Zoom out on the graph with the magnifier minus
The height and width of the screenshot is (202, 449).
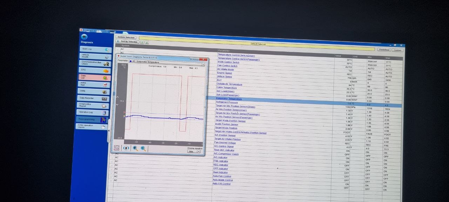143,149
